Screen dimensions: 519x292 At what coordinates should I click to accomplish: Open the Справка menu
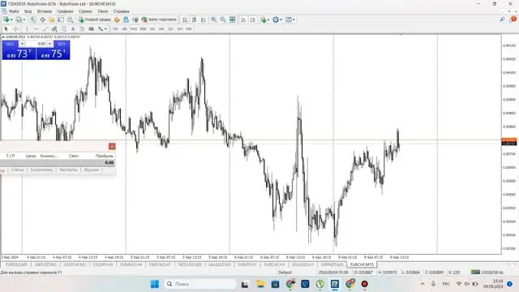tap(121, 11)
